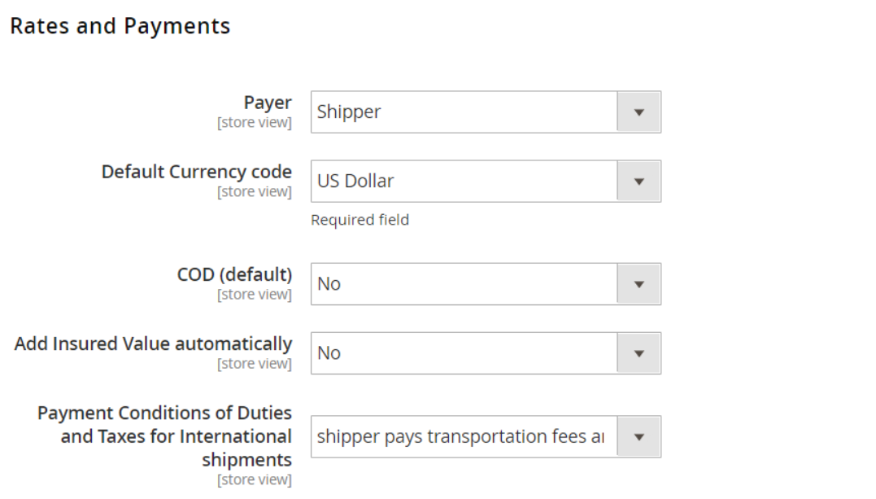
Task: Click the Required field note
Action: pyautogui.click(x=360, y=220)
